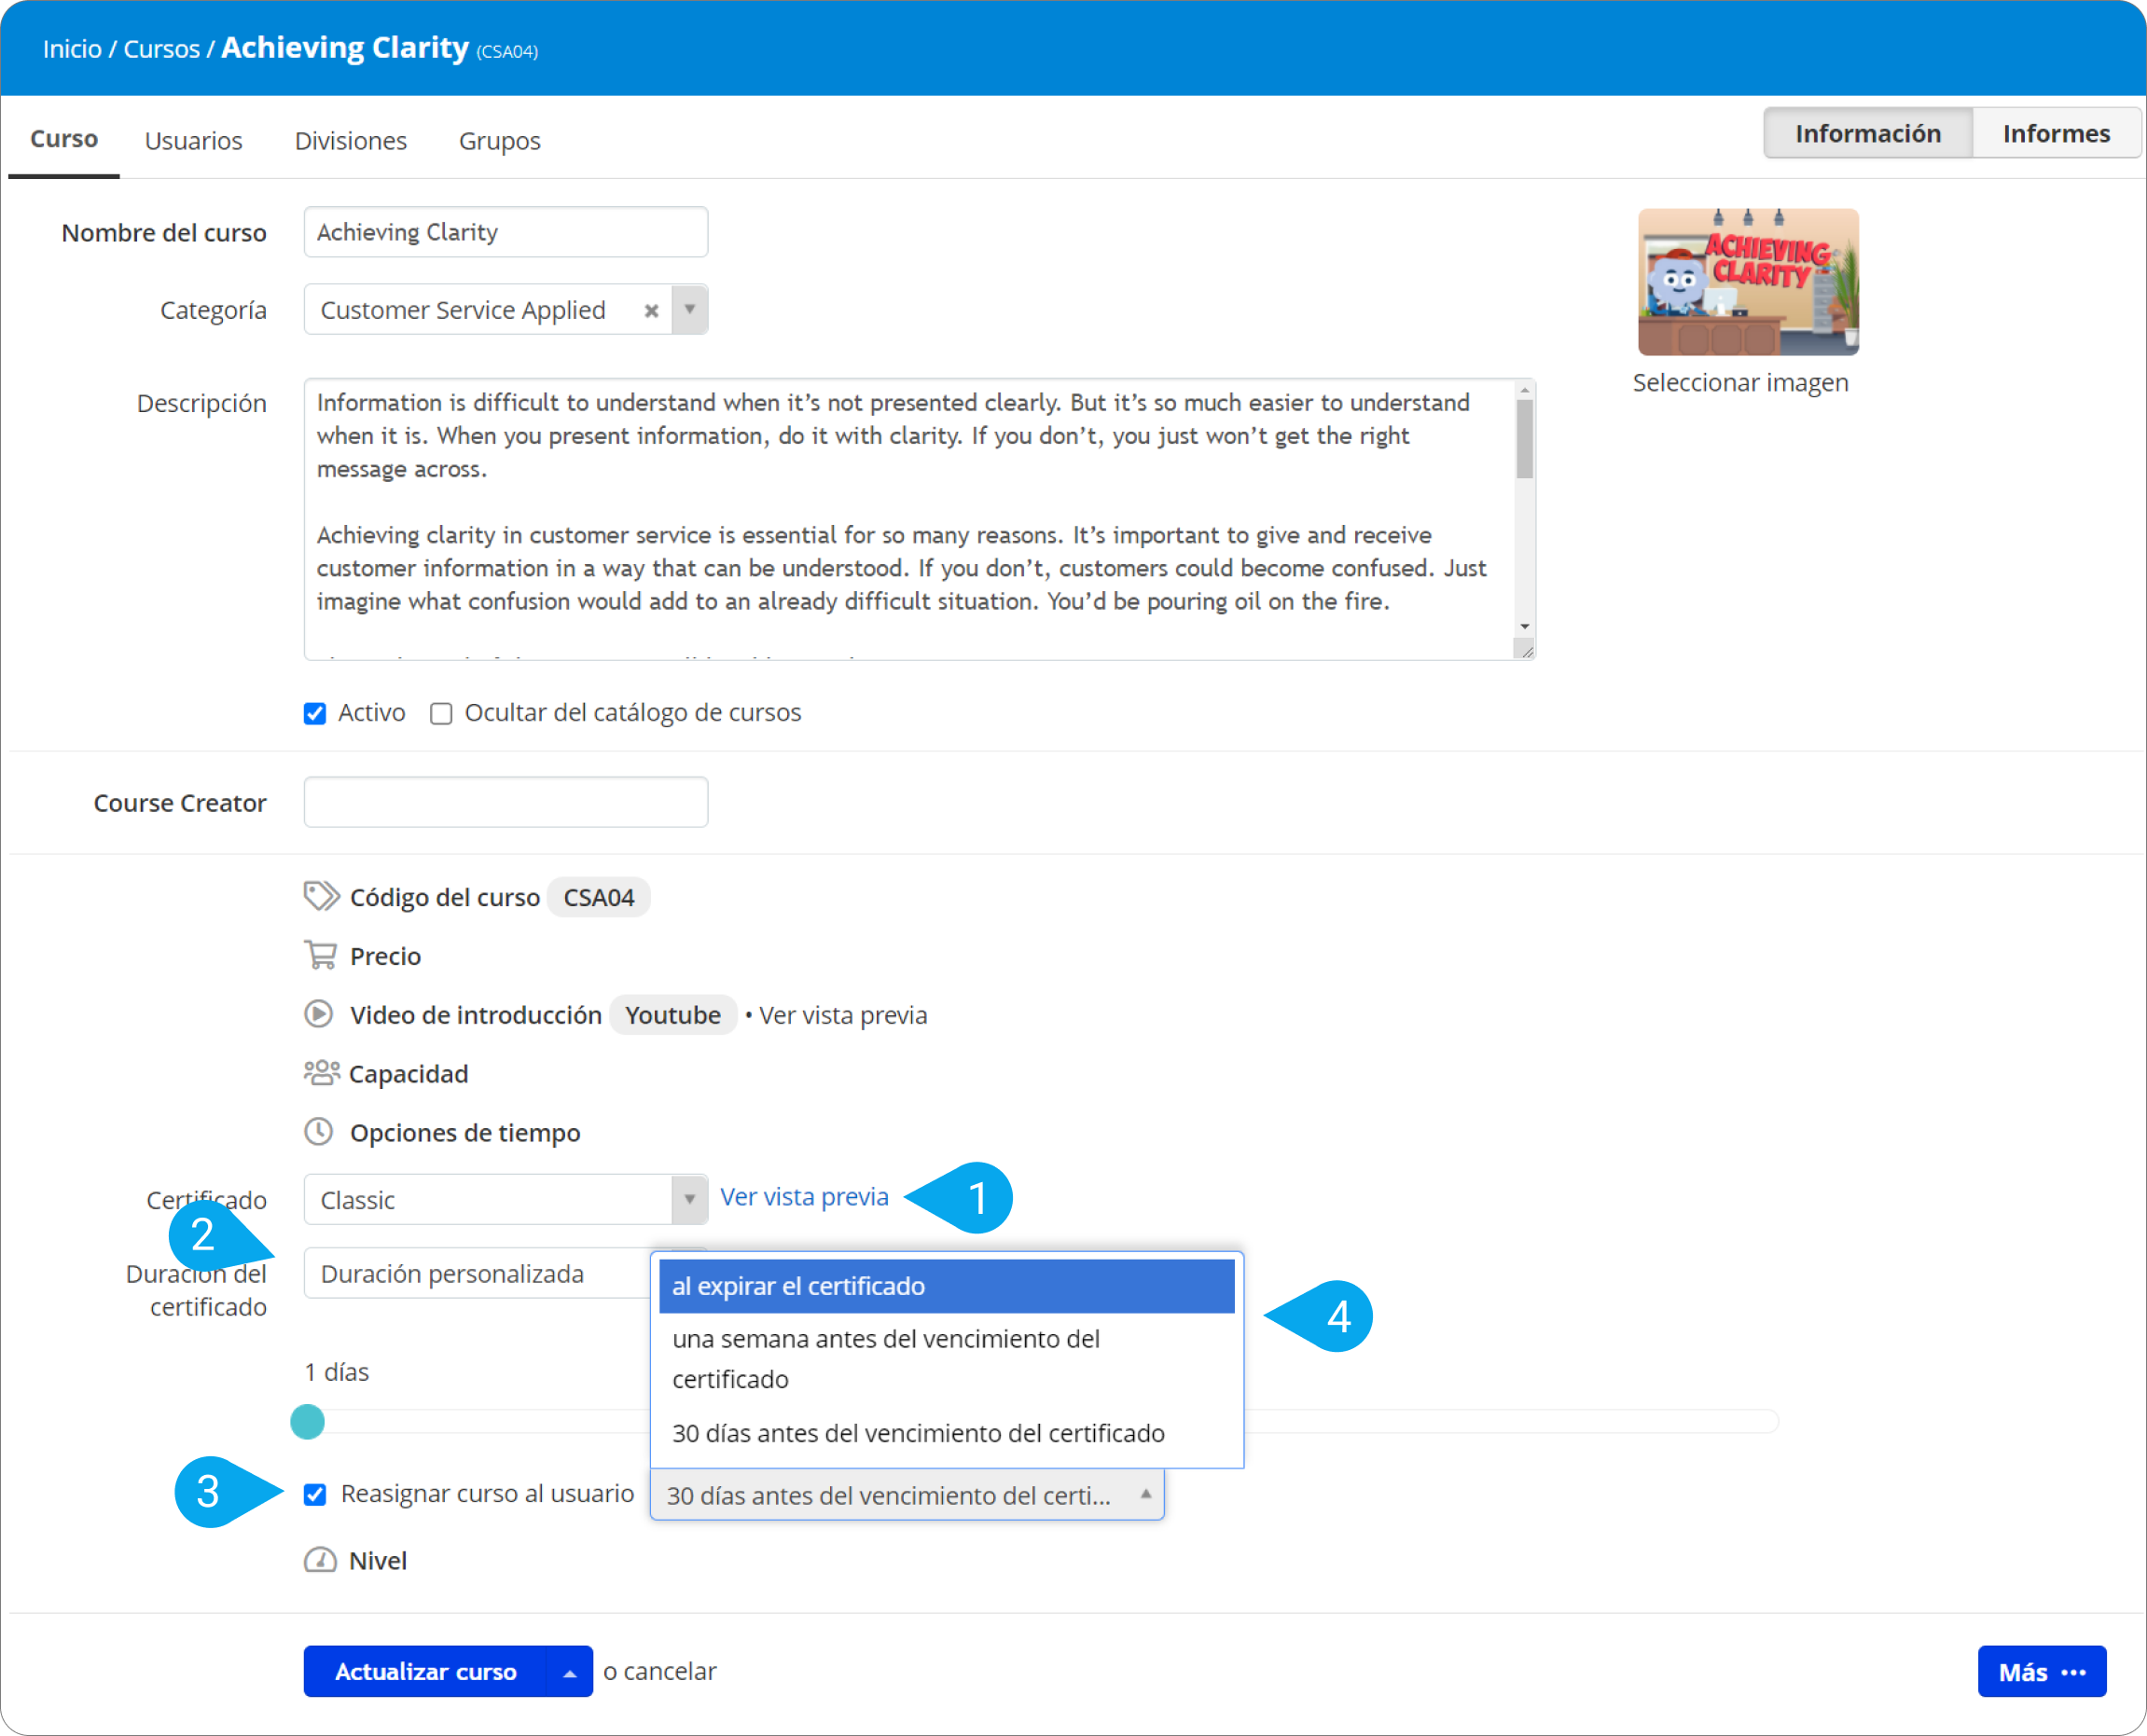The image size is (2147, 1736).
Task: Click the CSA04 course code badge
Action: point(598,897)
